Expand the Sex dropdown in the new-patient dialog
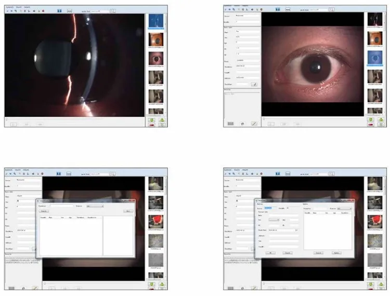Screen dimensions: 390x296 pos(274,220)
